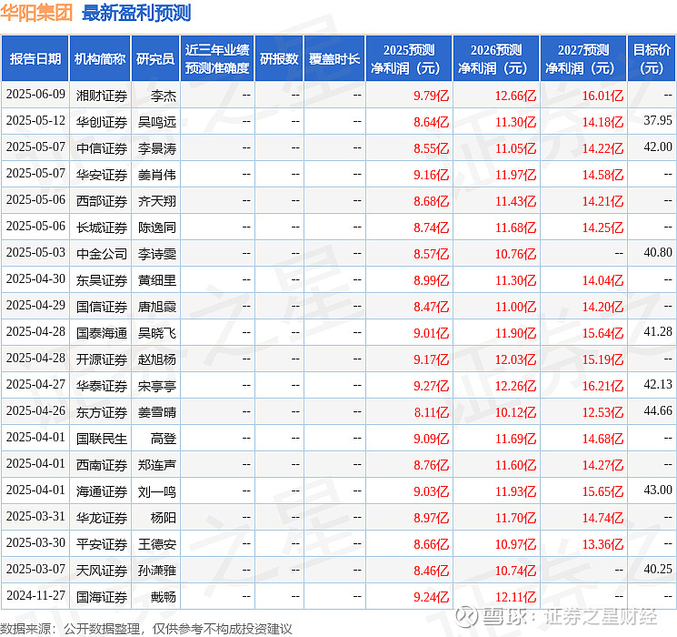Select 西部证券 institution cell
Image resolution: width=677 pixels, height=637 pixels.
point(102,201)
